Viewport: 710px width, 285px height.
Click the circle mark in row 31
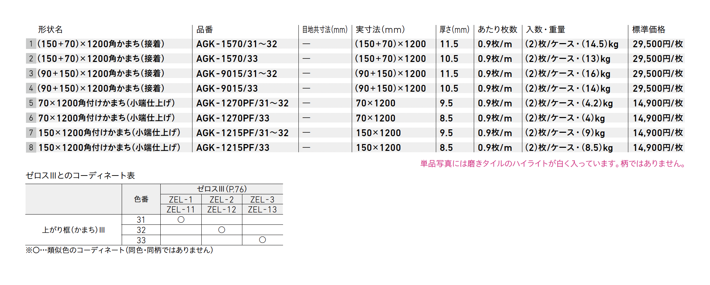181,220
